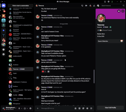
Task: Click Toncruz name in chat header
Action: click(41, 6)
